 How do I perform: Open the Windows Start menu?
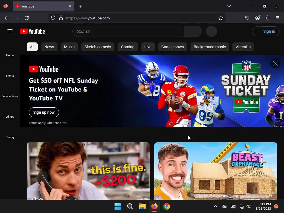[x=118, y=206]
